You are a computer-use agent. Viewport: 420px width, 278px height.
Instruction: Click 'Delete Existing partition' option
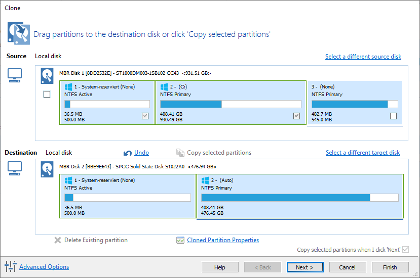coord(96,240)
